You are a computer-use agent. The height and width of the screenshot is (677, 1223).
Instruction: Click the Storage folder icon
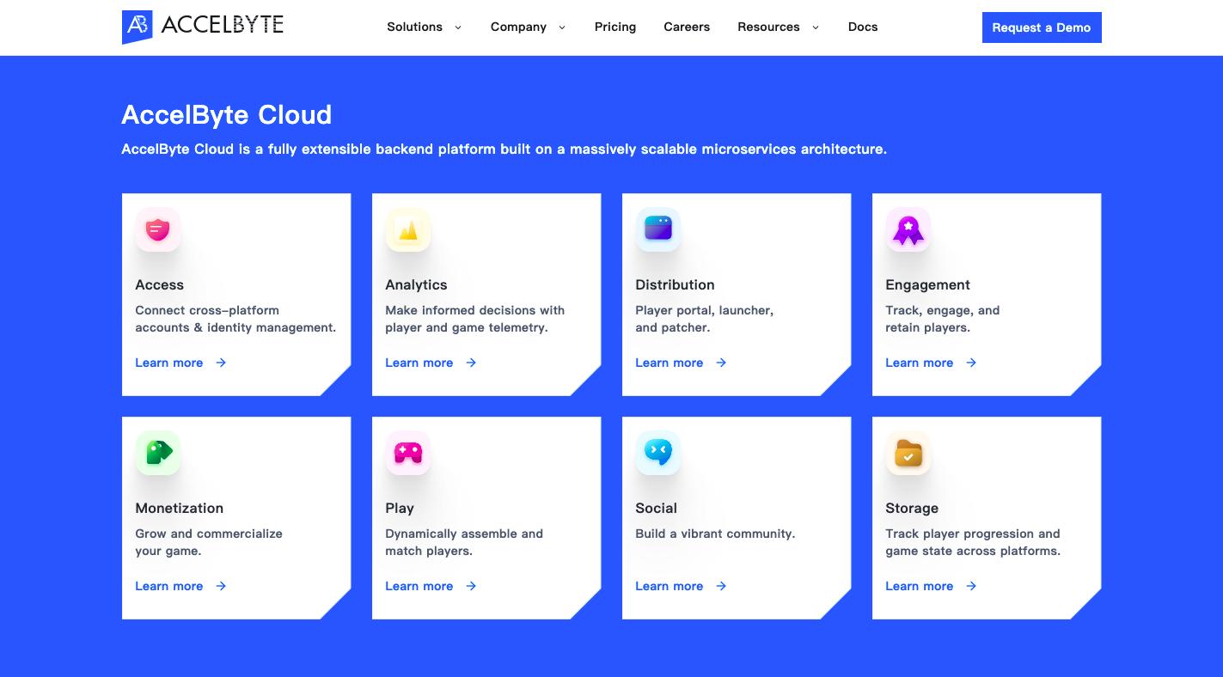908,453
